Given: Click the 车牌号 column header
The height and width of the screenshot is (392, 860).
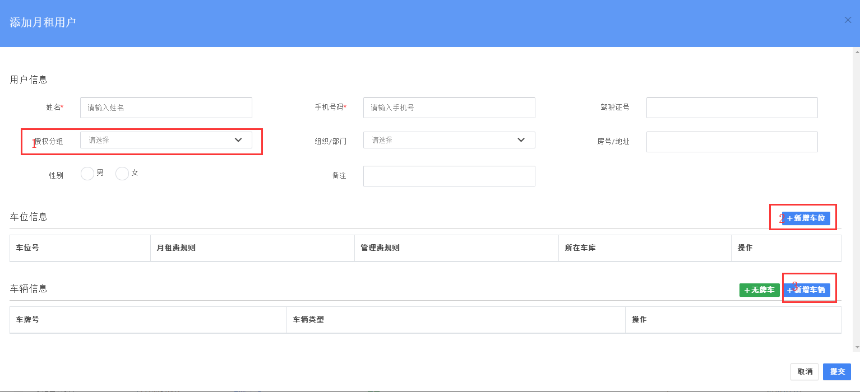Looking at the screenshot, I should (148, 319).
